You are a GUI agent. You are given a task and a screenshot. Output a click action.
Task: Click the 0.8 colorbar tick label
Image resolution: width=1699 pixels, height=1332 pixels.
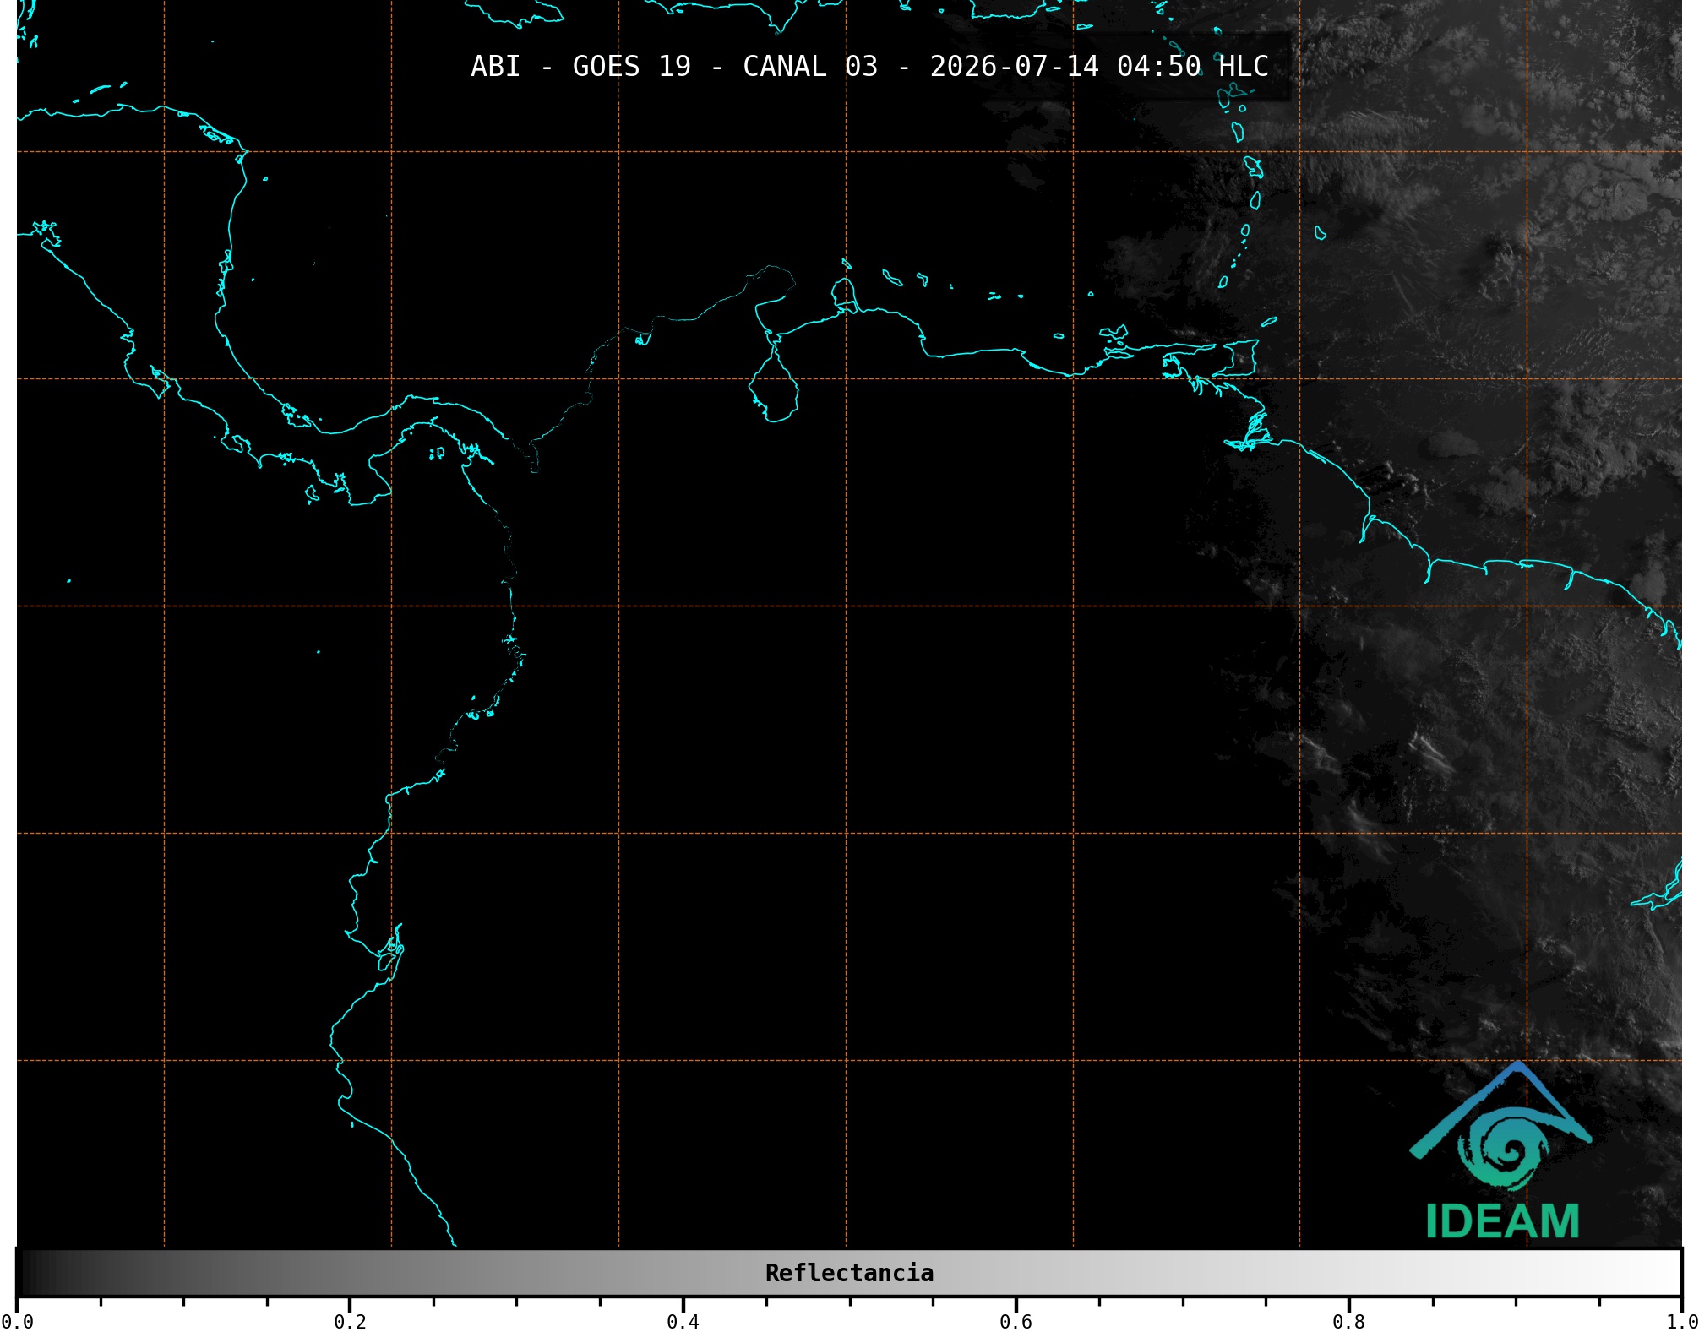pyautogui.click(x=1348, y=1322)
